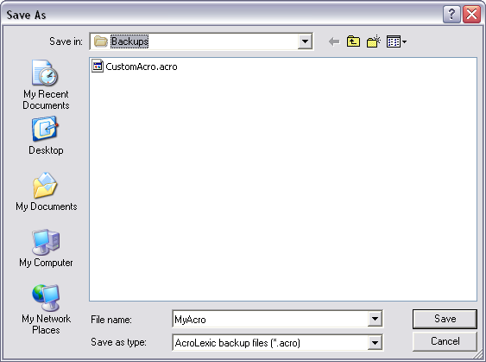This screenshot has width=486, height=362.
Task: Expand the File name history dropdown
Action: (375, 319)
